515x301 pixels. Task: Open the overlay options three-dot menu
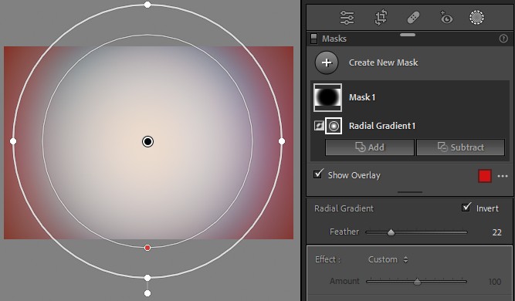503,176
